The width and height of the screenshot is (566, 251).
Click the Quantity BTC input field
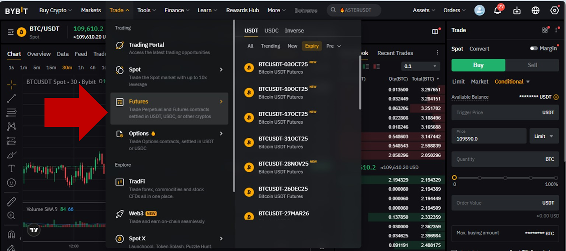tap(505, 159)
